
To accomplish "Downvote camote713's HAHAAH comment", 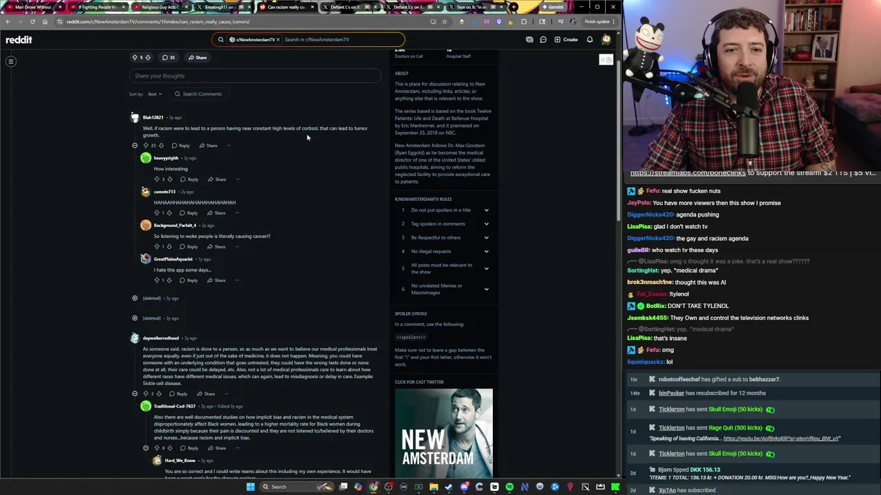I will [x=169, y=213].
